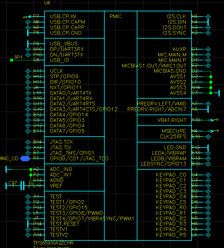Click the no-connect marker on pin K3
The height and width of the screenshot is (248, 224).
coord(208,28)
